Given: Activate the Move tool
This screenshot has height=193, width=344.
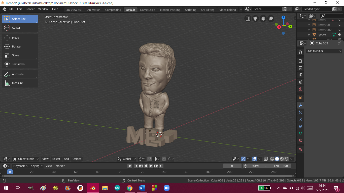Looking at the screenshot, I should 20,38.
